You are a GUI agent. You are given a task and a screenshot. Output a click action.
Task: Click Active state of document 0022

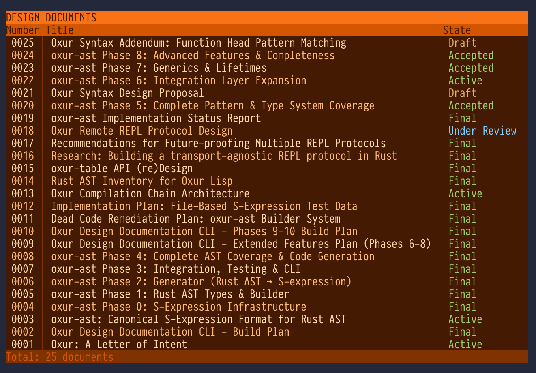pyautogui.click(x=465, y=80)
